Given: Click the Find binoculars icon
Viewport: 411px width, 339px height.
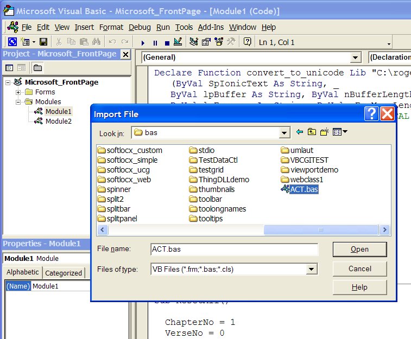Looking at the screenshot, I should (x=96, y=42).
